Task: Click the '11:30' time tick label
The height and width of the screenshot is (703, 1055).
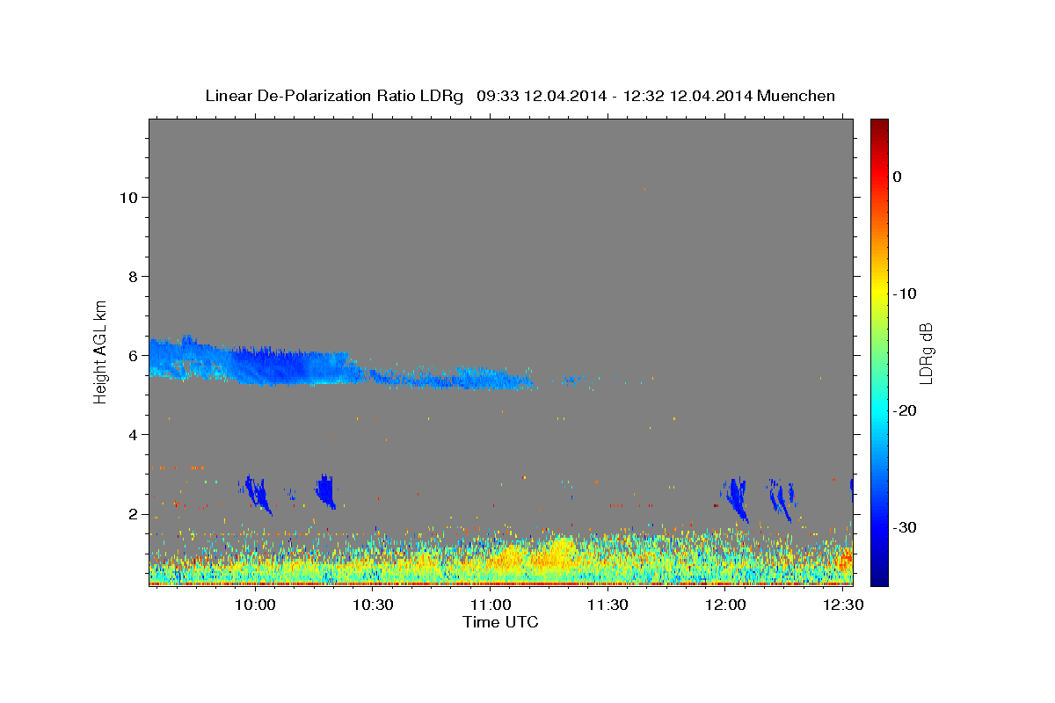Action: coord(608,605)
